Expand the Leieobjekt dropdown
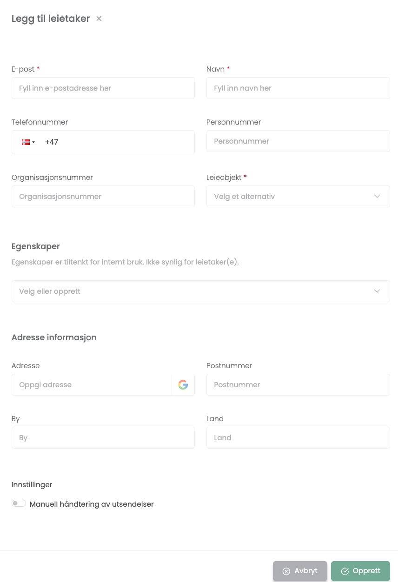This screenshot has width=398, height=582. point(298,197)
